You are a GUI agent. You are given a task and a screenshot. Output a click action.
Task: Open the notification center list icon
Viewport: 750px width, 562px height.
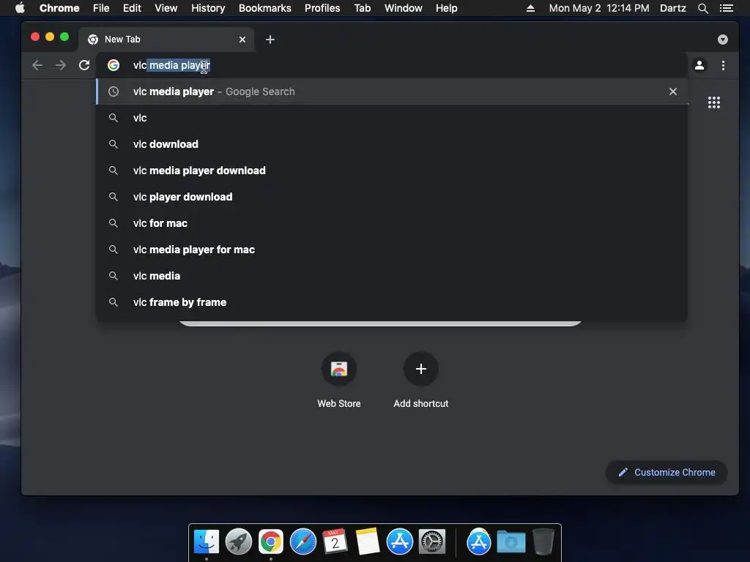pyautogui.click(x=727, y=8)
